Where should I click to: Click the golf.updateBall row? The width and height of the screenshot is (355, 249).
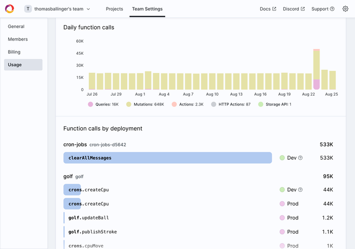(198, 218)
